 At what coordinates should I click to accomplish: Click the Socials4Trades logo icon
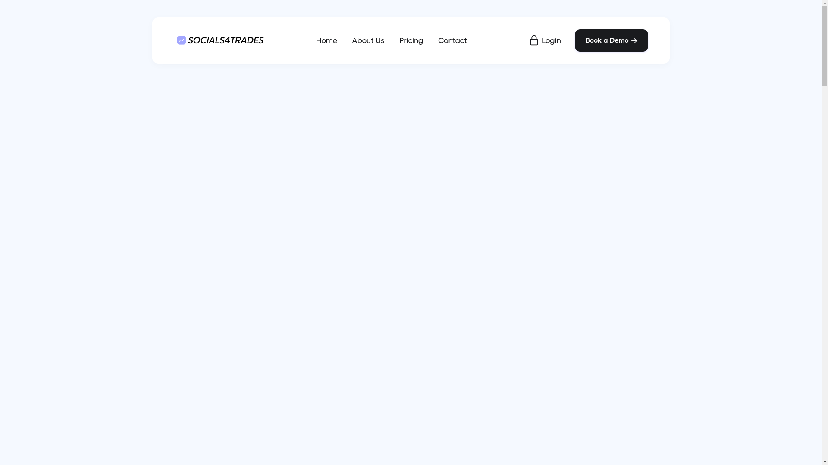coord(182,40)
